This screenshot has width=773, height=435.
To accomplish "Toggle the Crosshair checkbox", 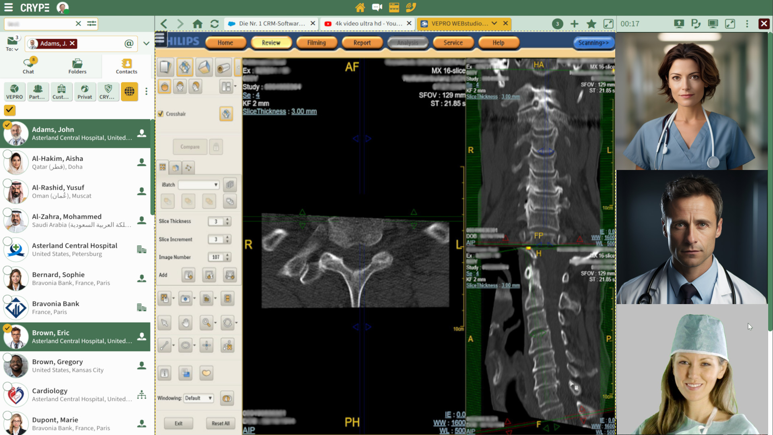I will (161, 114).
